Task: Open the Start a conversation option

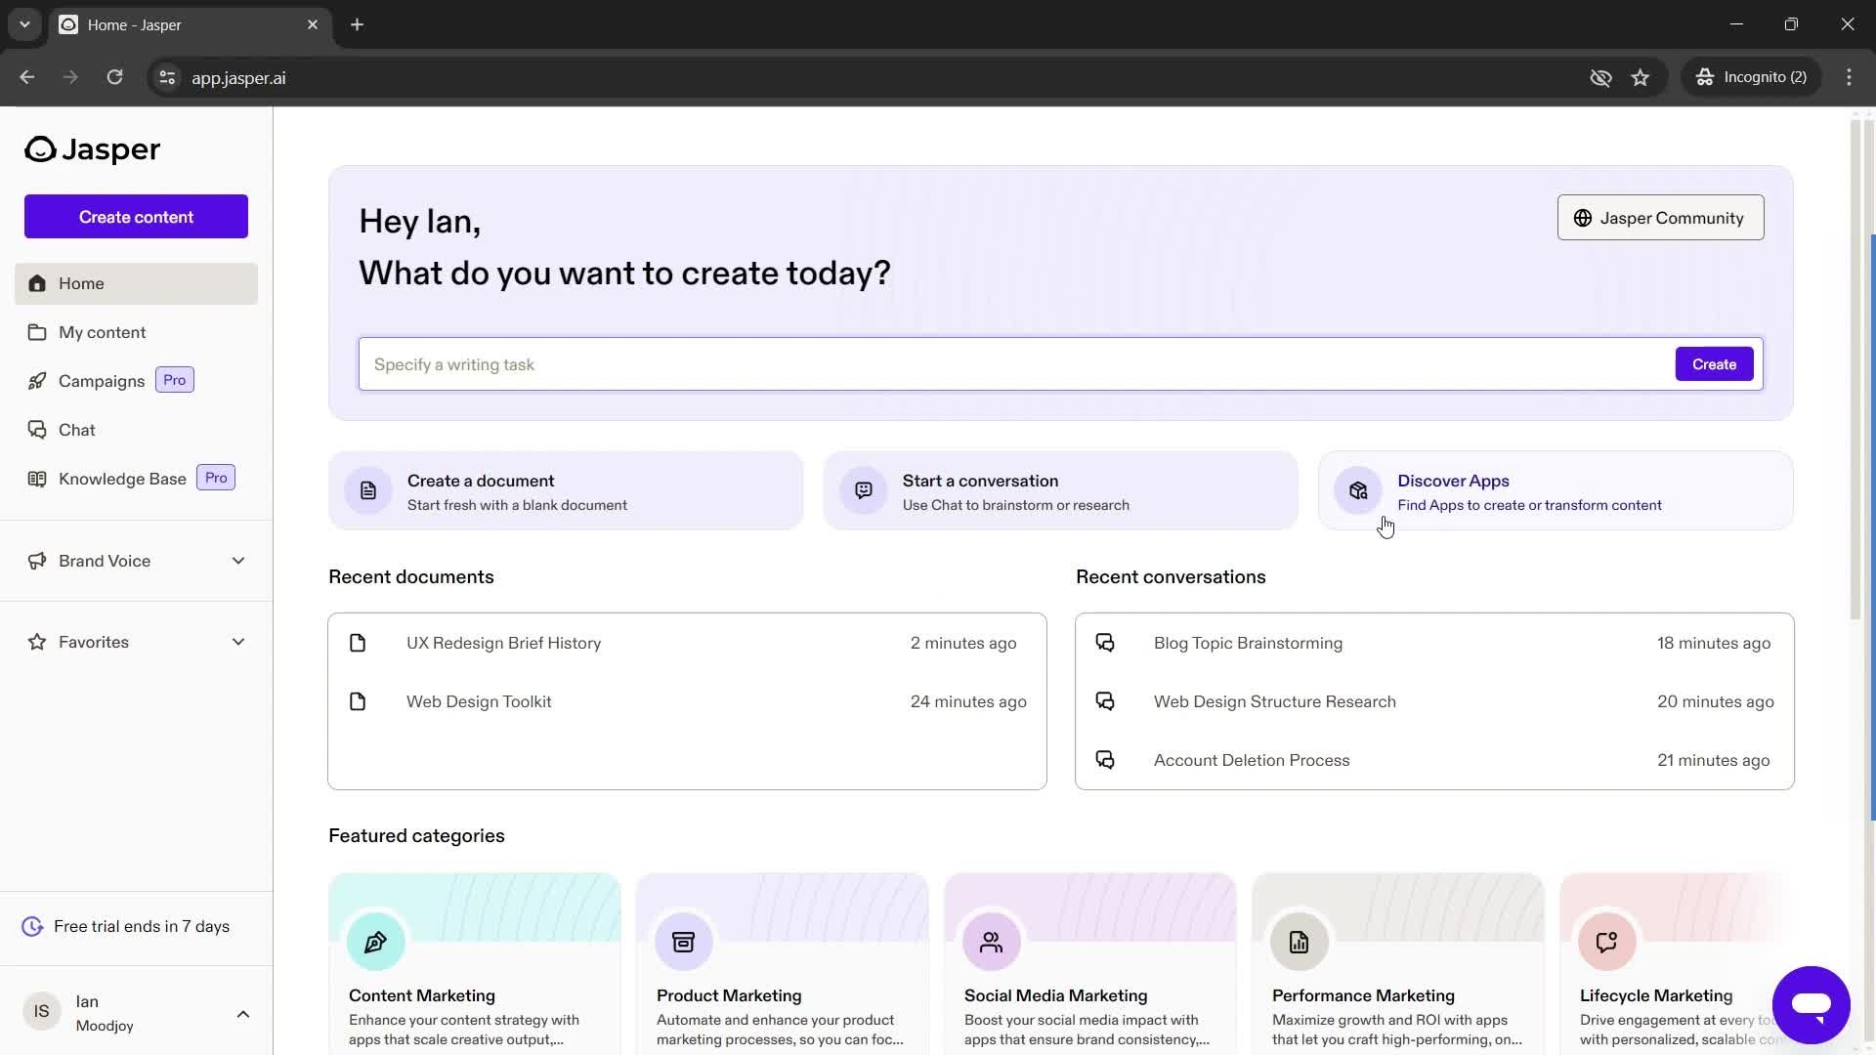Action: point(1058,492)
